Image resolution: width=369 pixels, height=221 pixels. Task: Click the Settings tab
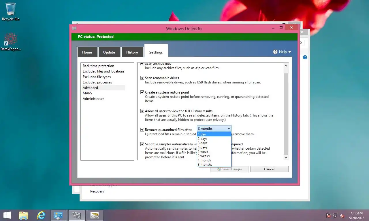[156, 51]
